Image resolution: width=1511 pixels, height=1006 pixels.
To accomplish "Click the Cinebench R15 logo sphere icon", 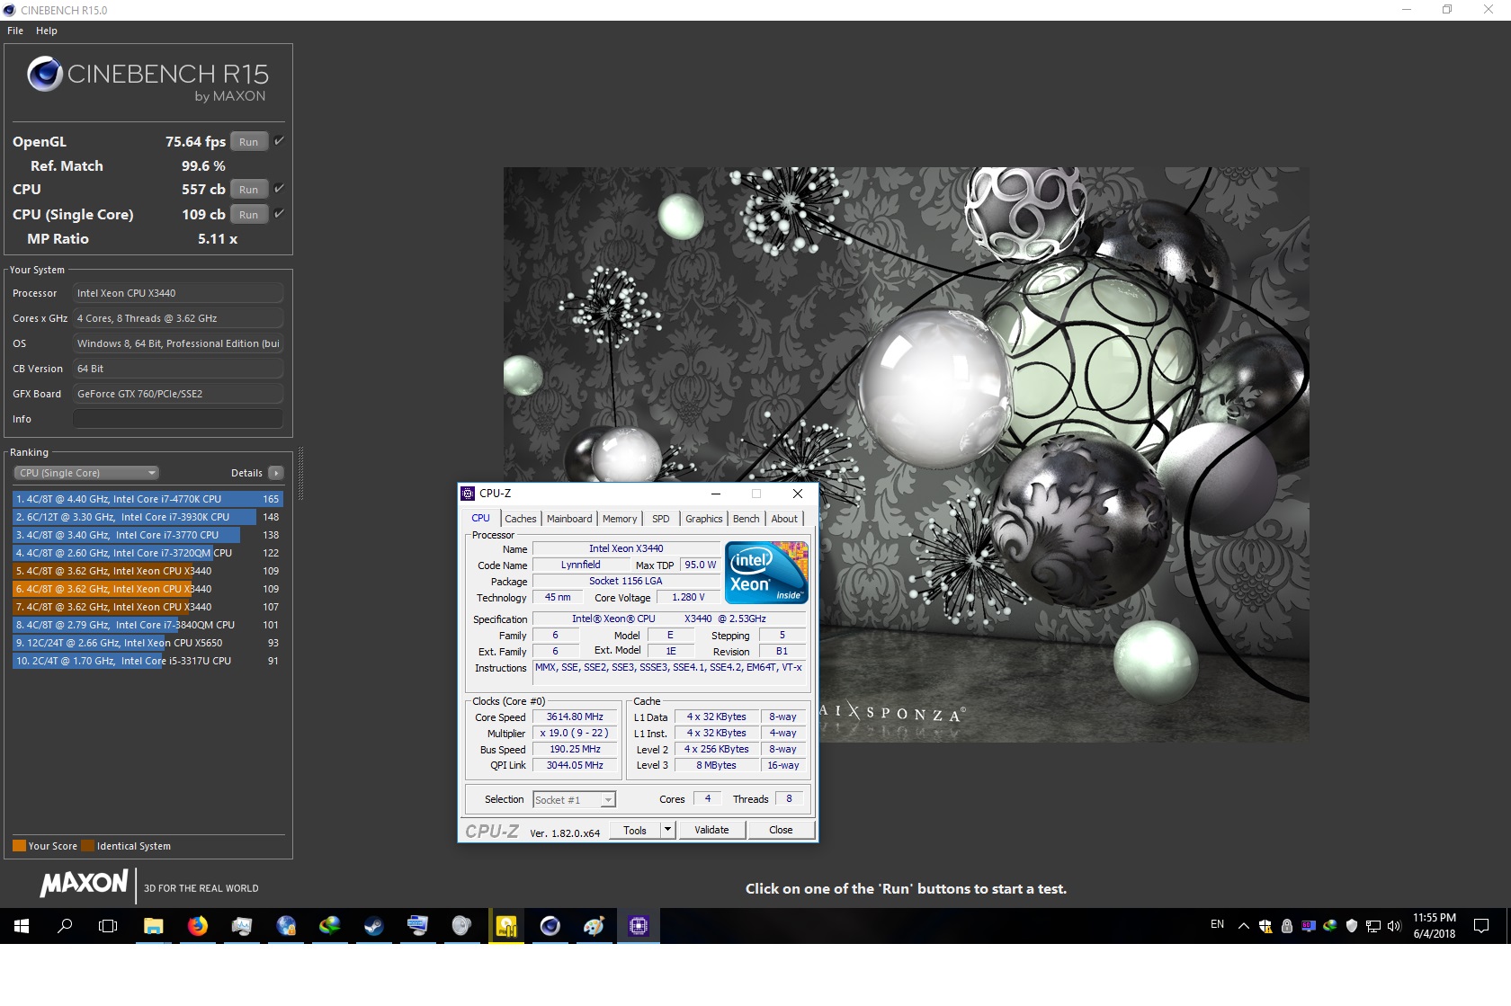I will 45,75.
